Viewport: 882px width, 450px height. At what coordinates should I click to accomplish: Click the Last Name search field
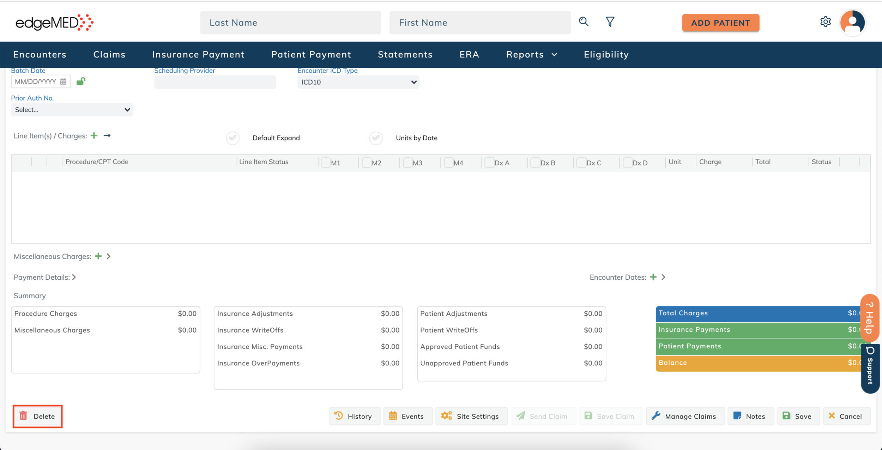(x=290, y=23)
